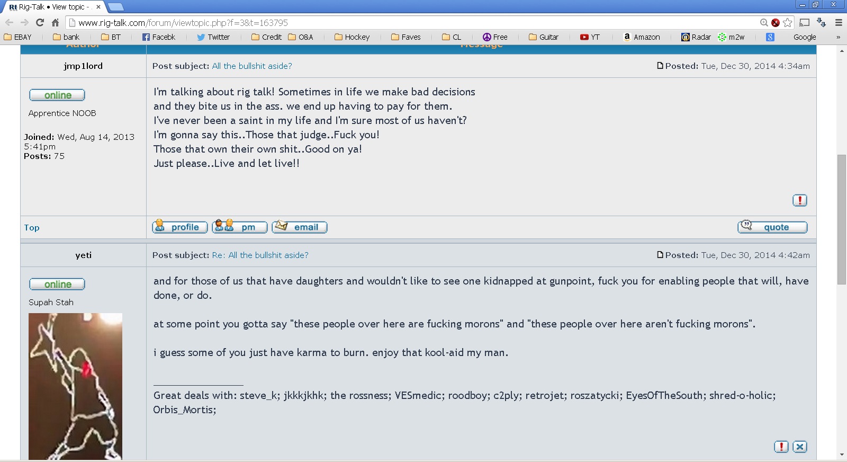Open a new browser tab
The height and width of the screenshot is (462, 847).
coord(115,7)
